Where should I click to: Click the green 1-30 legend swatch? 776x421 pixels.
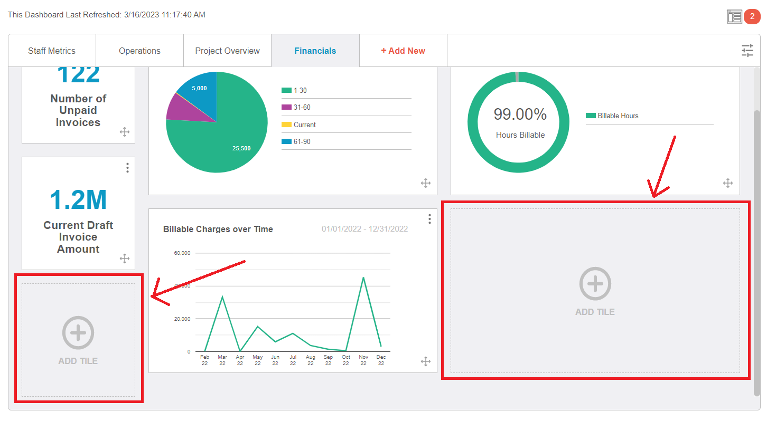pos(286,91)
